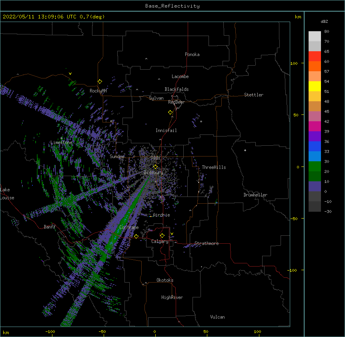Click the Base_Reflectivity title
Viewport: 345px width, 337px height.
pyautogui.click(x=172, y=6)
